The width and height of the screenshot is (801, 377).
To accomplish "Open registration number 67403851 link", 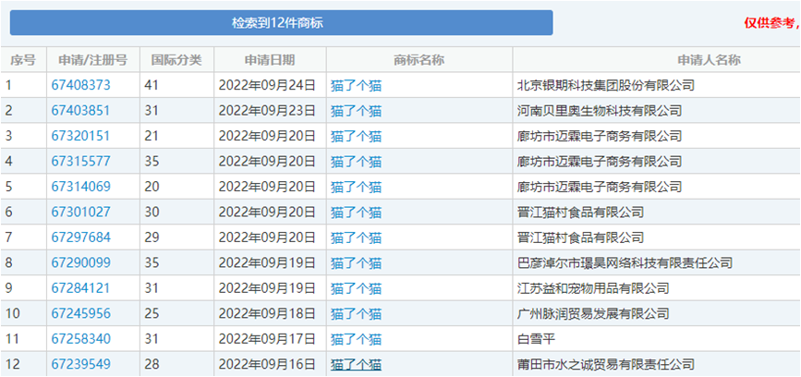I will pos(80,111).
